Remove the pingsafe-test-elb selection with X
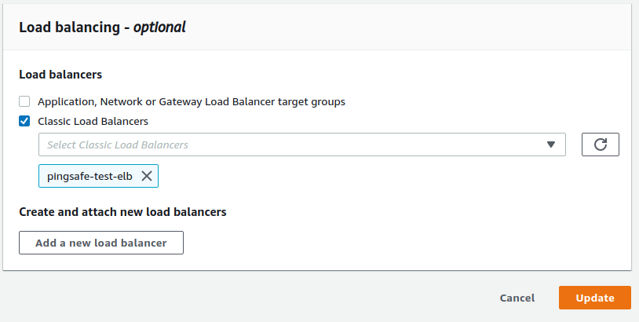The width and height of the screenshot is (639, 322). point(147,176)
